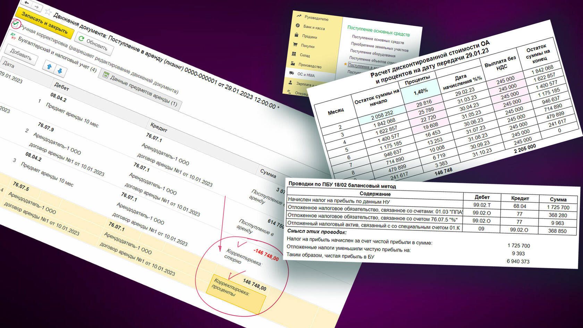Click the Покупки cart icon
The width and height of the screenshot is (583, 328).
point(295,44)
